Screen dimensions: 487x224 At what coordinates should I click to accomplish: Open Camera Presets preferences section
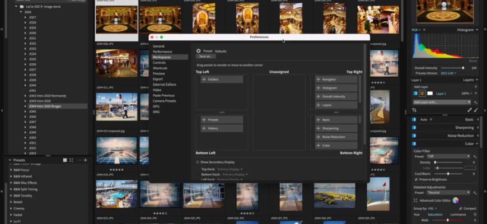(x=165, y=101)
